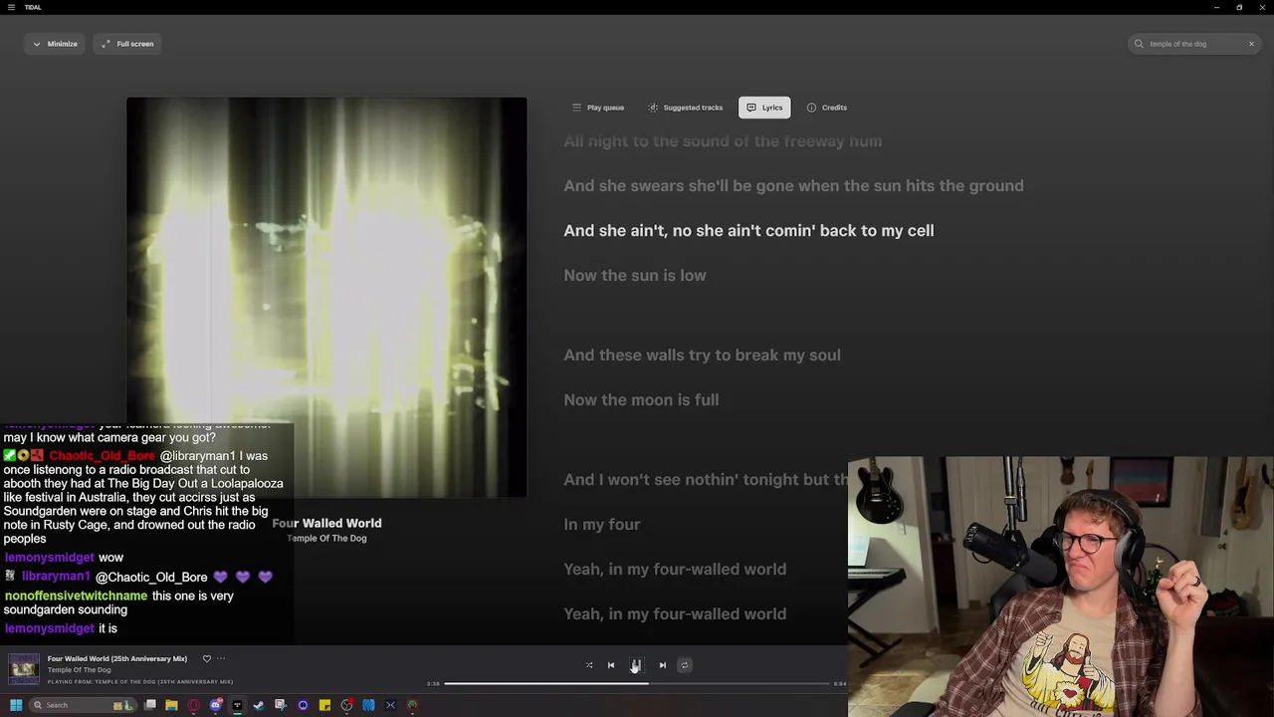Jump to lyric "Now the moon is full"
The height and width of the screenshot is (717, 1274).
coord(641,399)
